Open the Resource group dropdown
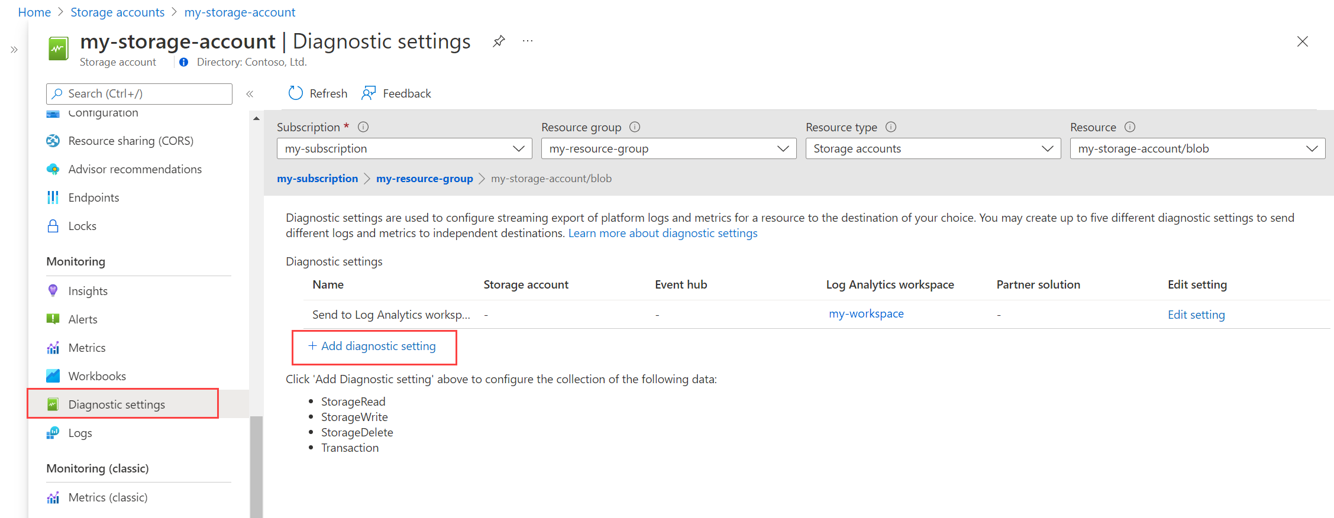 click(668, 149)
